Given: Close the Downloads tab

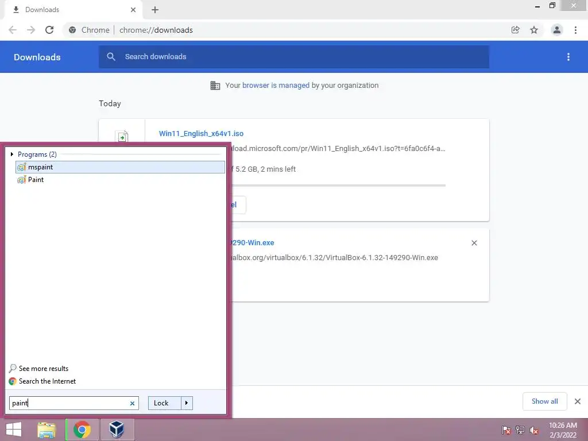Looking at the screenshot, I should [x=133, y=10].
